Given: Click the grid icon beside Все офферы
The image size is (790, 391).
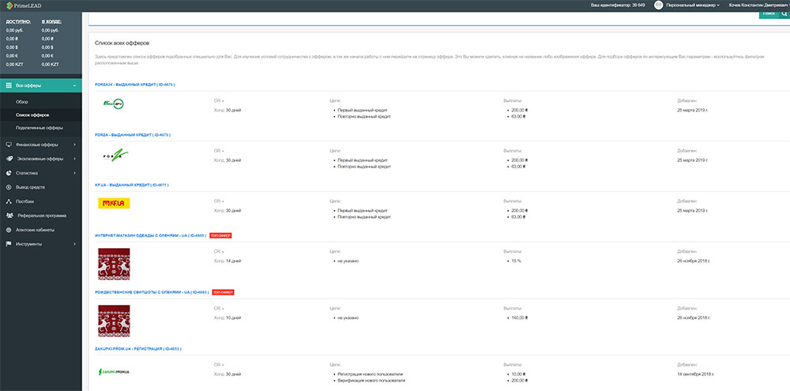Looking at the screenshot, I should click(x=9, y=85).
